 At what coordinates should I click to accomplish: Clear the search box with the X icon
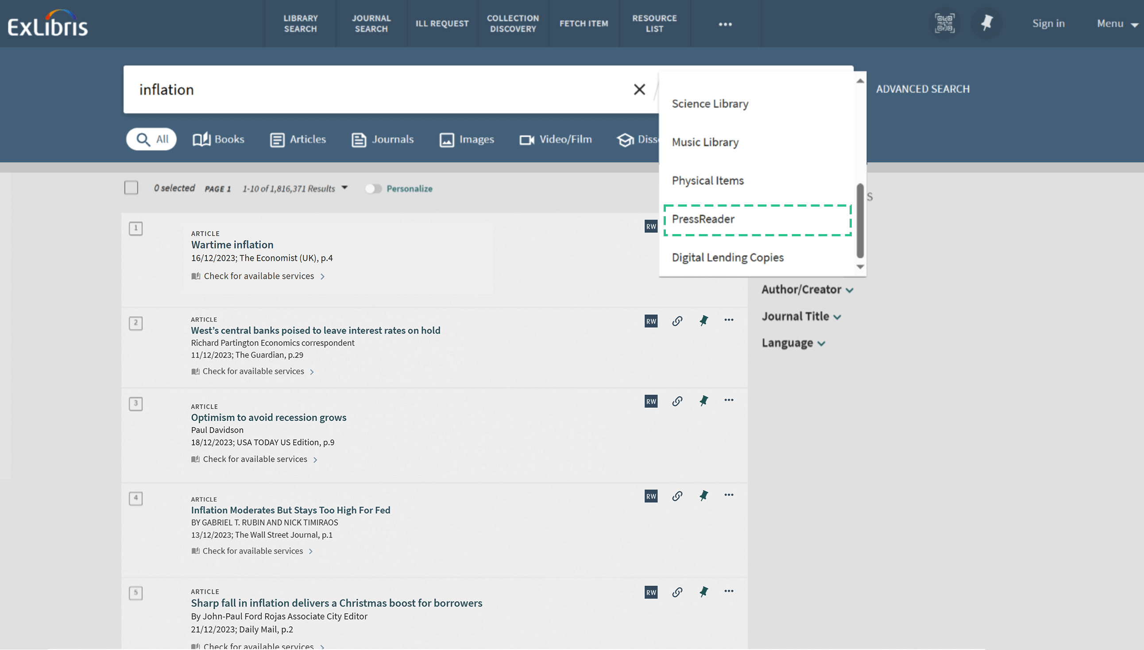click(639, 89)
